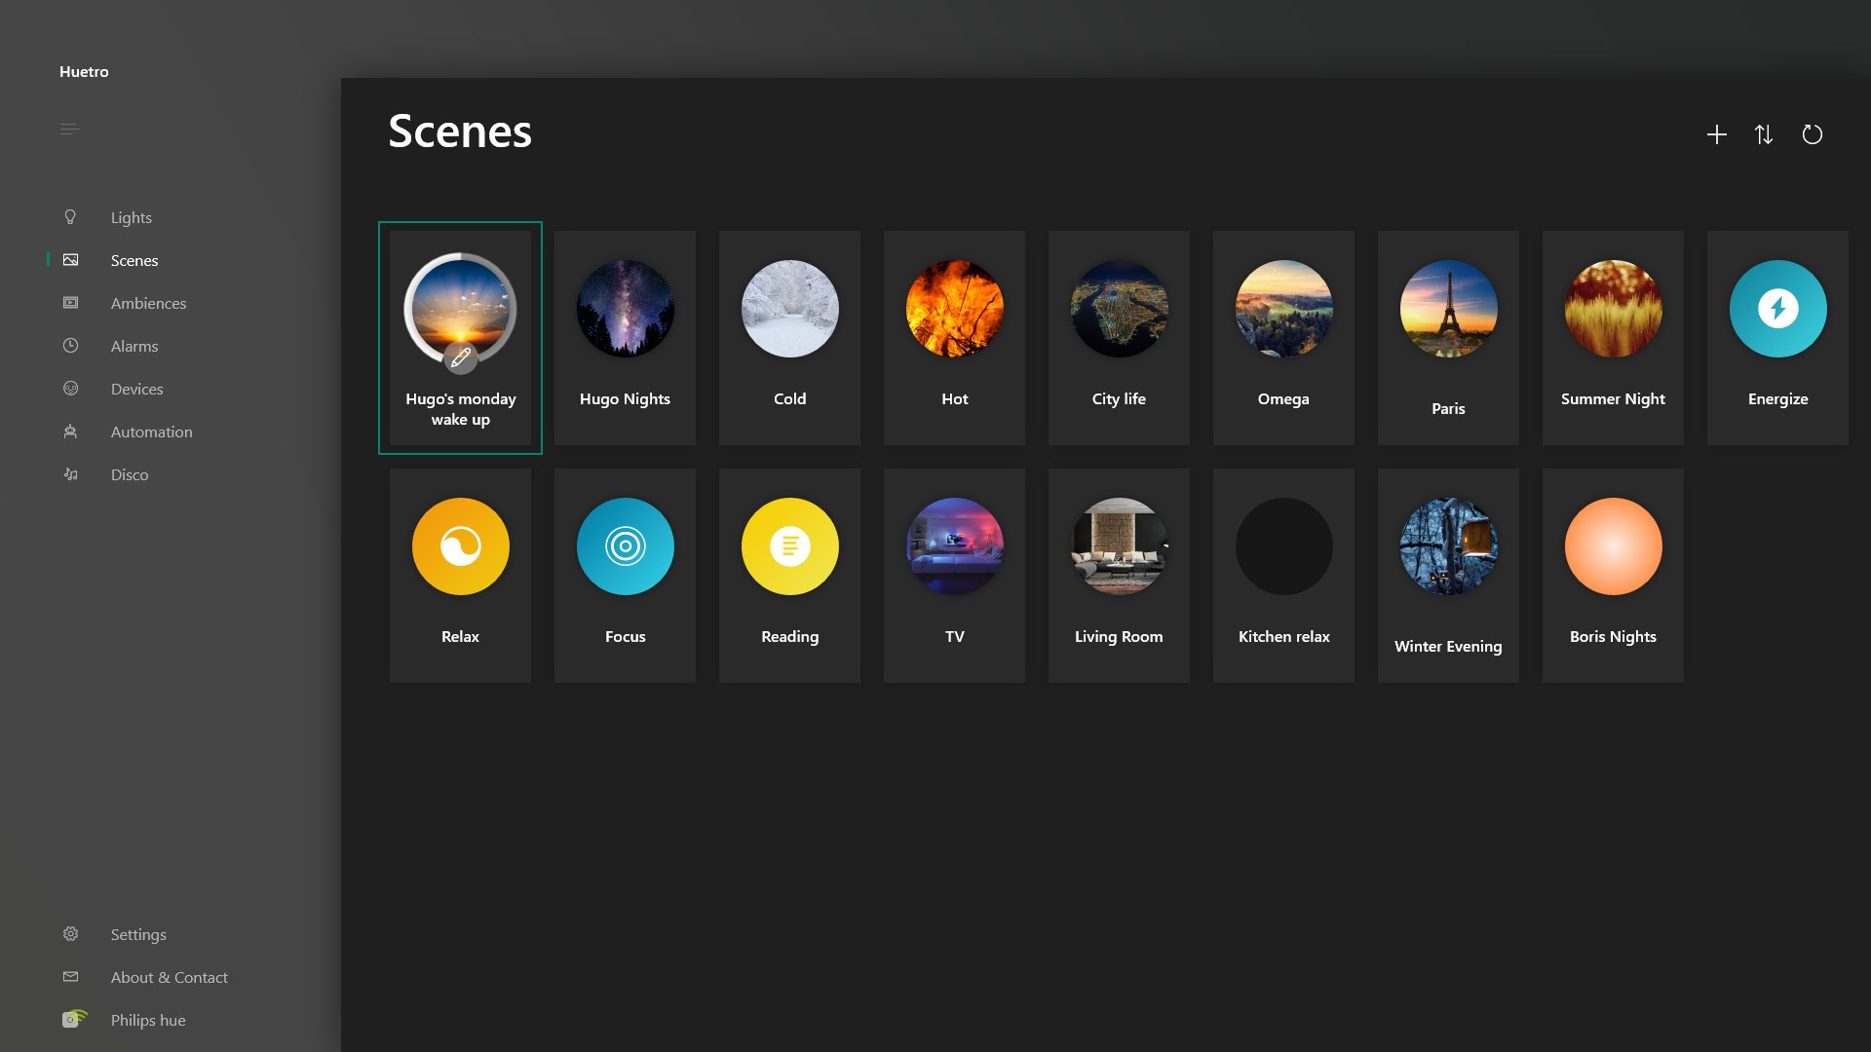Select the Summer Night scene thumbnail

[1613, 309]
